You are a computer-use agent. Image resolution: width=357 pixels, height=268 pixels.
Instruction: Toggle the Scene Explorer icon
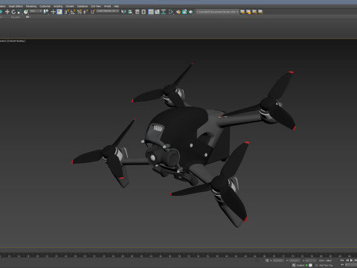(138, 12)
